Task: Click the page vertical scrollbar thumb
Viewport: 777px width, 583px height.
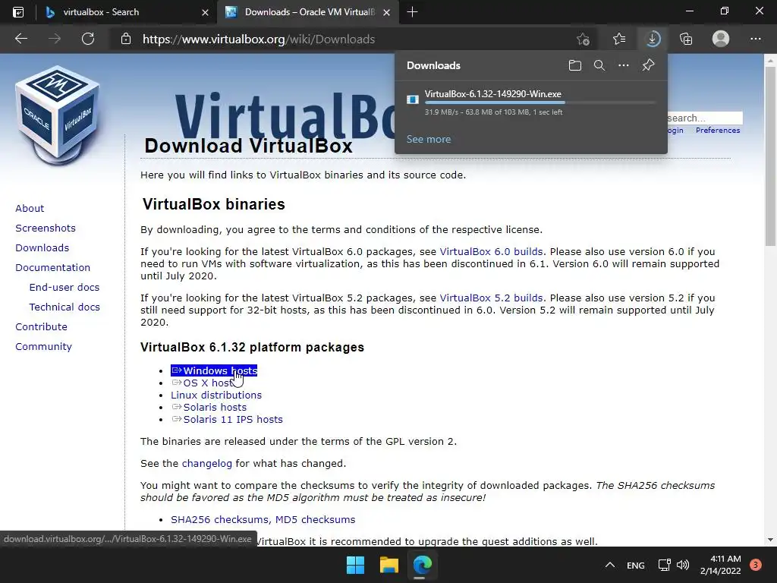Action: point(770,156)
